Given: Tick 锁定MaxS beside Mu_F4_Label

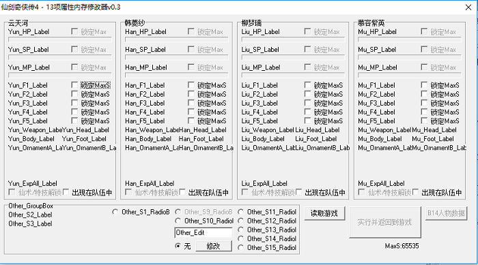Looking at the screenshot, I should click(x=424, y=112).
